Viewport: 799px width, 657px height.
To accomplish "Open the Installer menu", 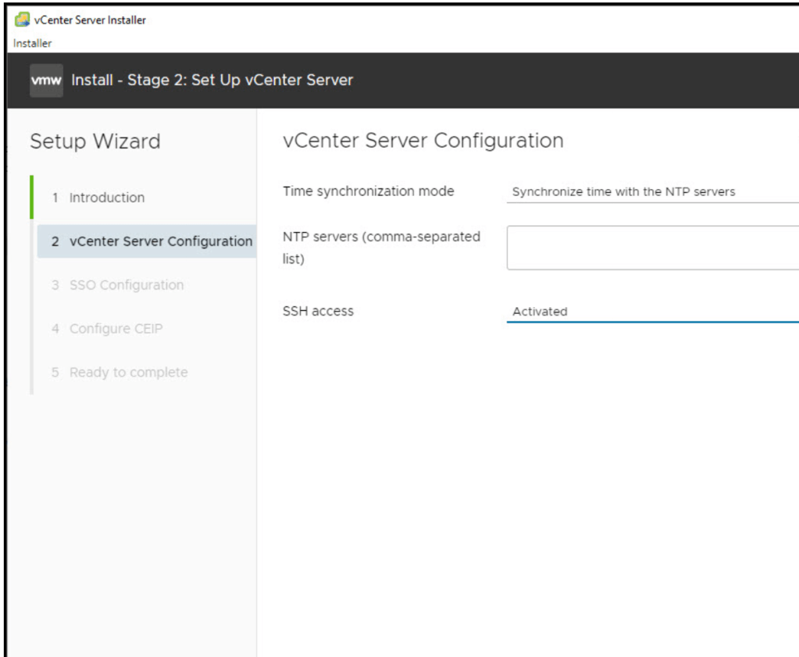I will click(x=33, y=43).
